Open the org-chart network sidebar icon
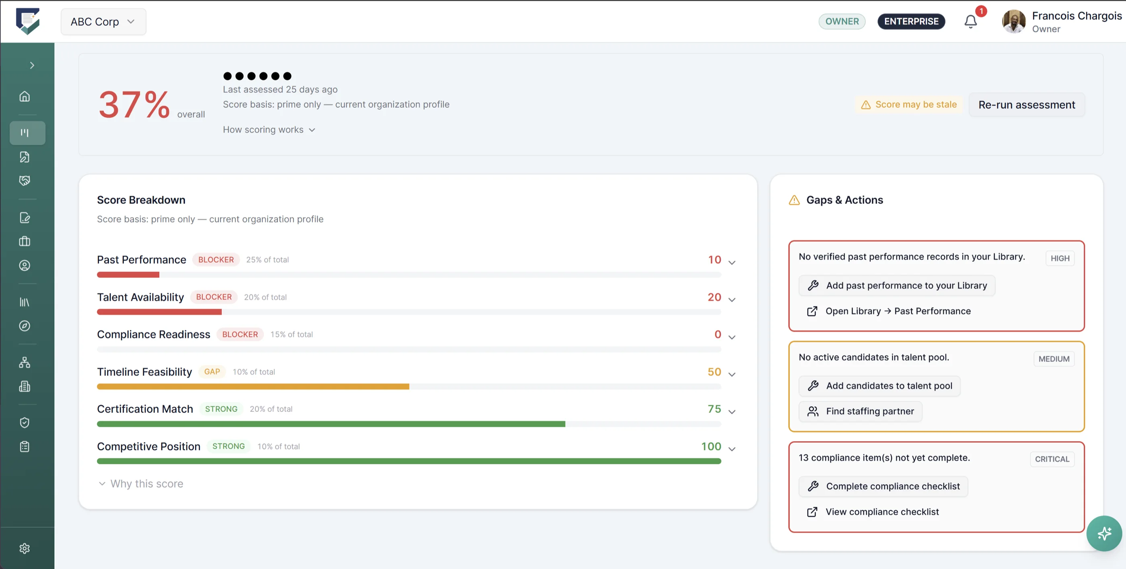The image size is (1126, 569). point(25,362)
